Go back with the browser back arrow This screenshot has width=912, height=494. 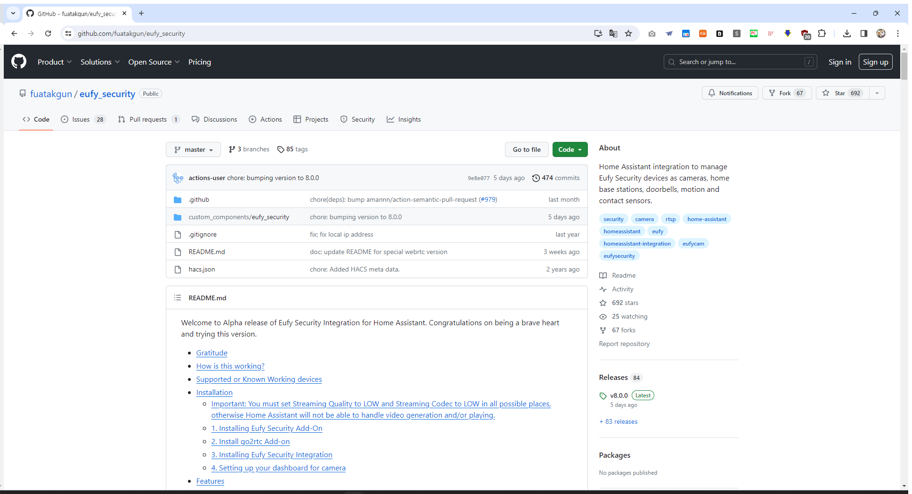click(14, 33)
